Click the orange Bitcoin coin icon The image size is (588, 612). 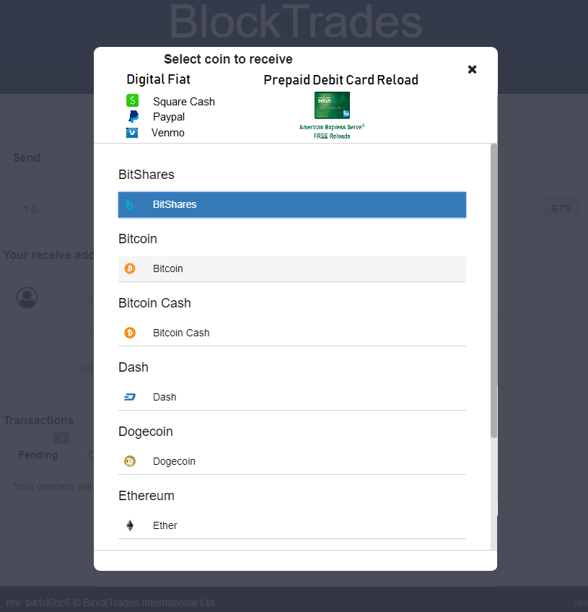tap(130, 268)
